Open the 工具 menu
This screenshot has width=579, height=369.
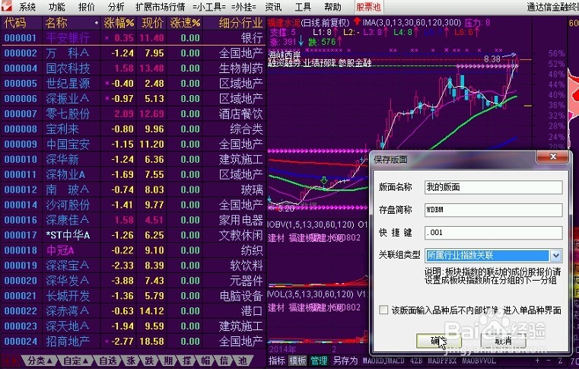pos(303,7)
